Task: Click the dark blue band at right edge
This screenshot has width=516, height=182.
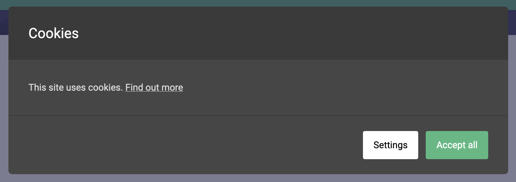Action: pos(512,22)
